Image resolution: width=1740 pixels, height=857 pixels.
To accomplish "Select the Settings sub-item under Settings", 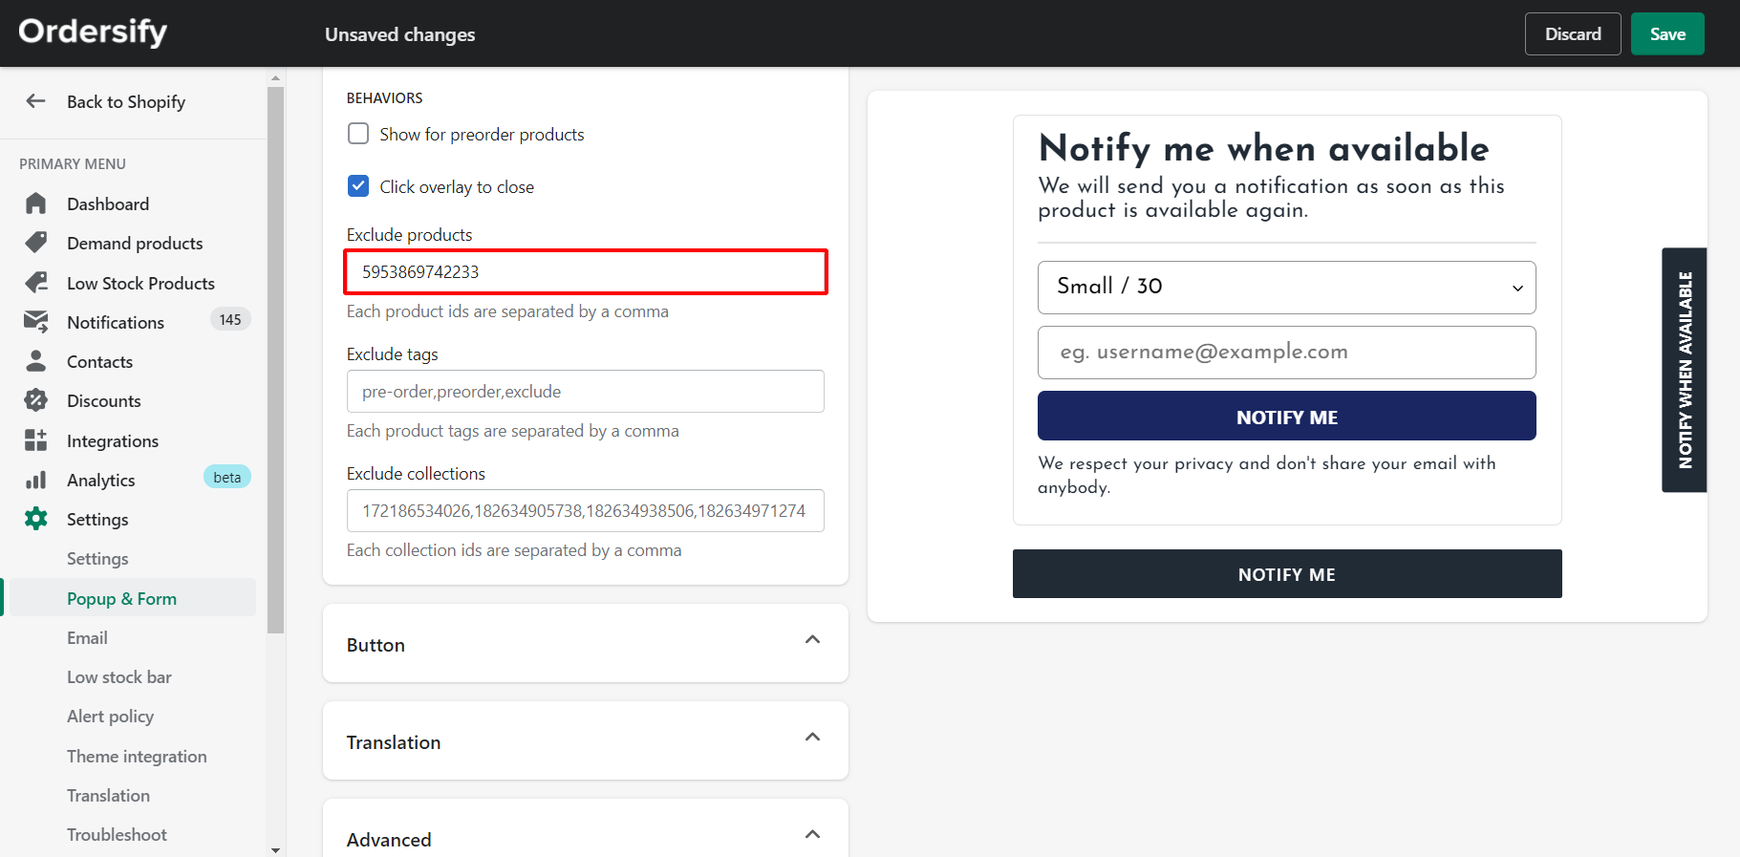I will [97, 558].
